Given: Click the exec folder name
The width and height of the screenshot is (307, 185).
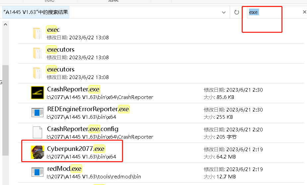Looking at the screenshot, I should (x=53, y=30).
